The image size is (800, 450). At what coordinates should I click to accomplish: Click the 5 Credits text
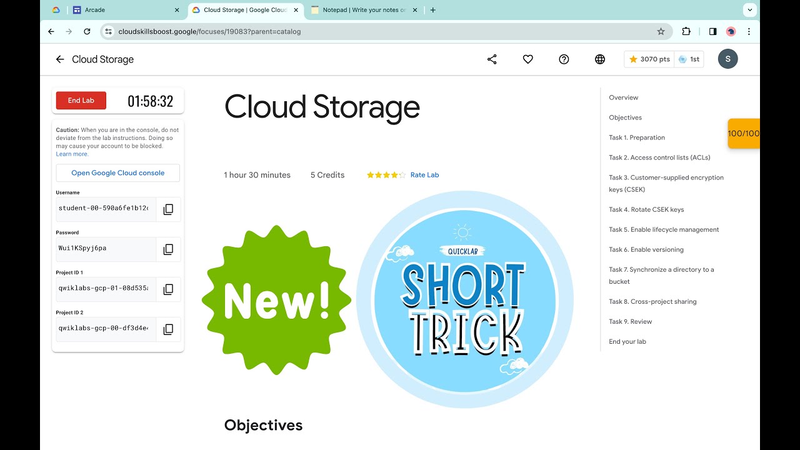[327, 175]
